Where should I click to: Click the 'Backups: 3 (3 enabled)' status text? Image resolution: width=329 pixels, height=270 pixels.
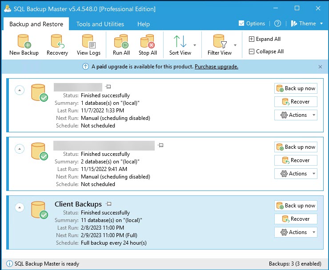[x=295, y=264]
